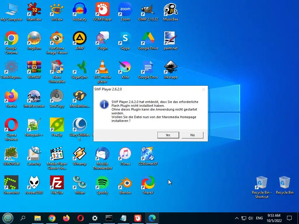The width and height of the screenshot is (299, 224).
Task: Click the Inkscape desktop shortcut
Action: pyautogui.click(x=171, y=69)
